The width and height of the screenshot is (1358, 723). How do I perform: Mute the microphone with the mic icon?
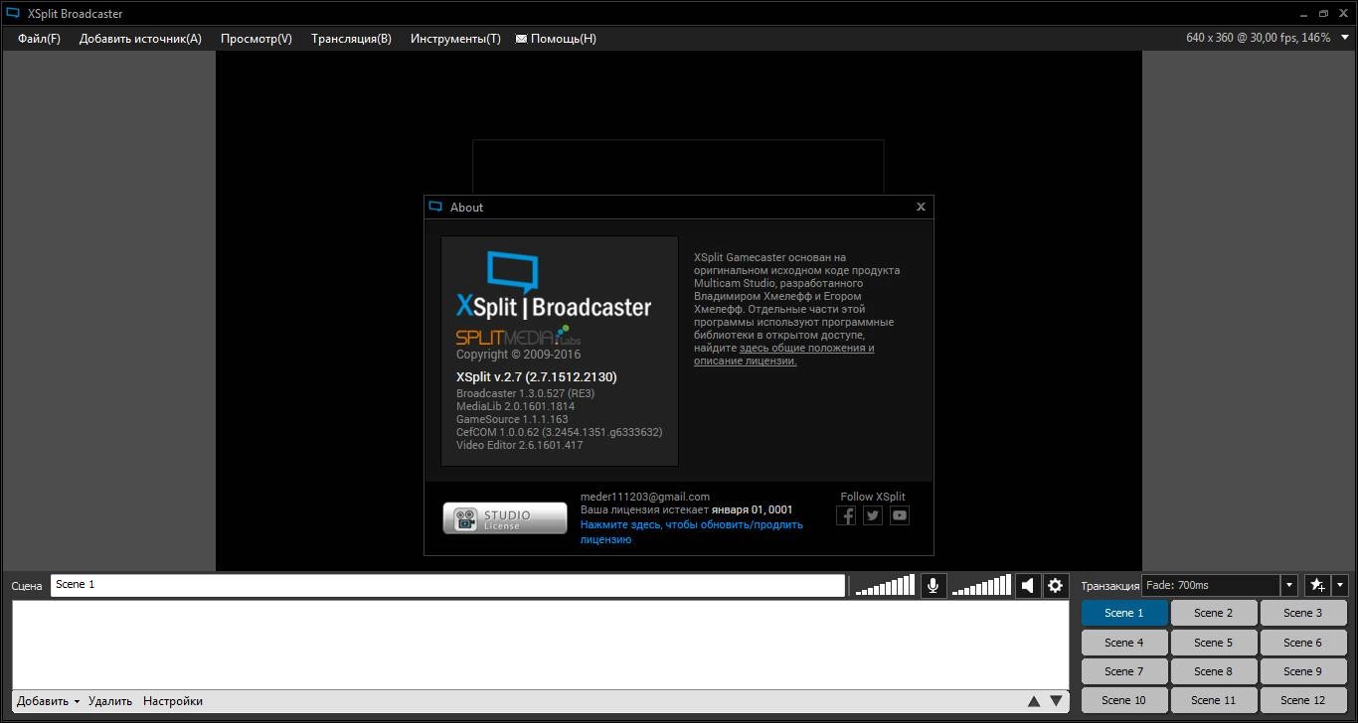(933, 586)
